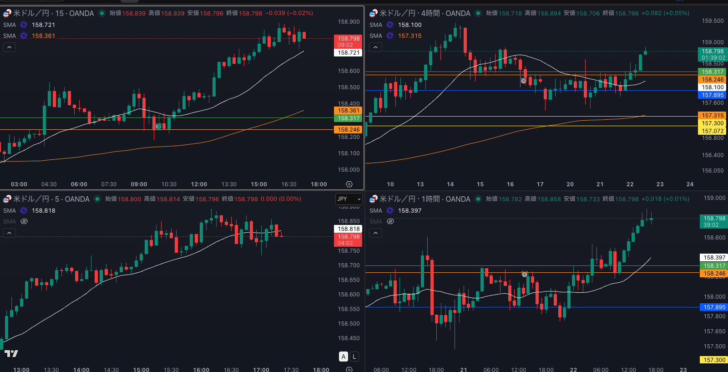Click the yellow 157.072 price line label

[712, 131]
